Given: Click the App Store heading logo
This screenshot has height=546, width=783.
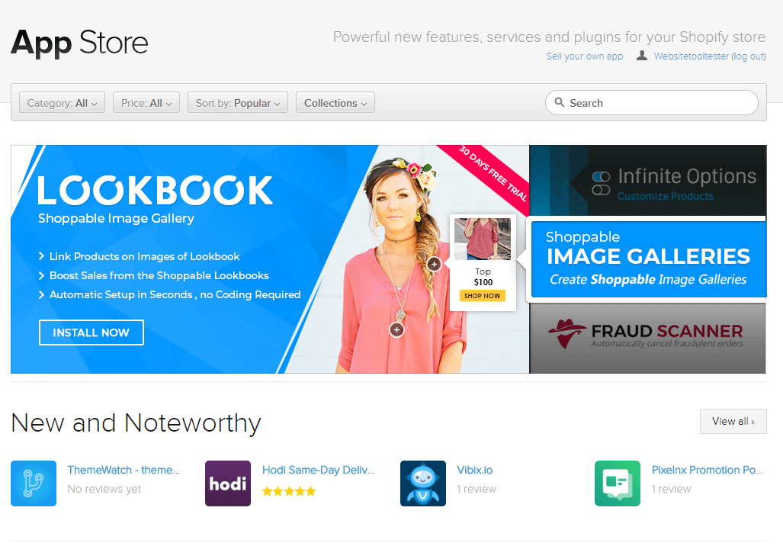Looking at the screenshot, I should (80, 43).
